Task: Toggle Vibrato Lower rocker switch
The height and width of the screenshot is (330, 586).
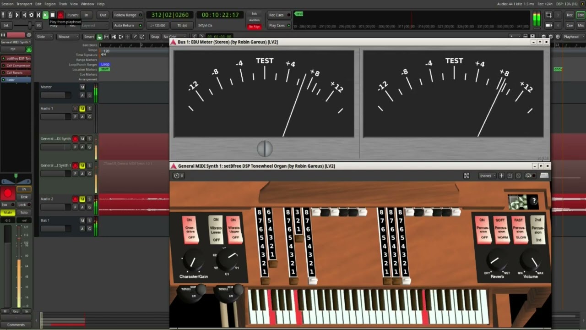Action: click(216, 229)
